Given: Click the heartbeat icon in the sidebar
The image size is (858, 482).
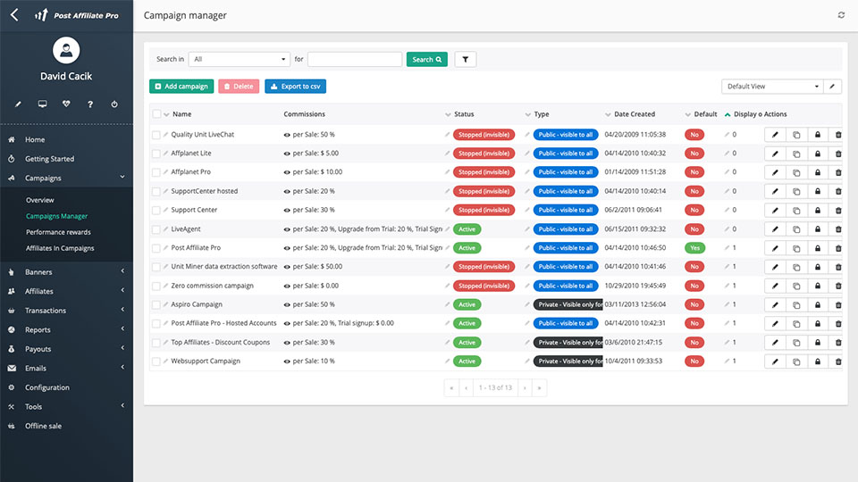Looking at the screenshot, I should click(66, 104).
